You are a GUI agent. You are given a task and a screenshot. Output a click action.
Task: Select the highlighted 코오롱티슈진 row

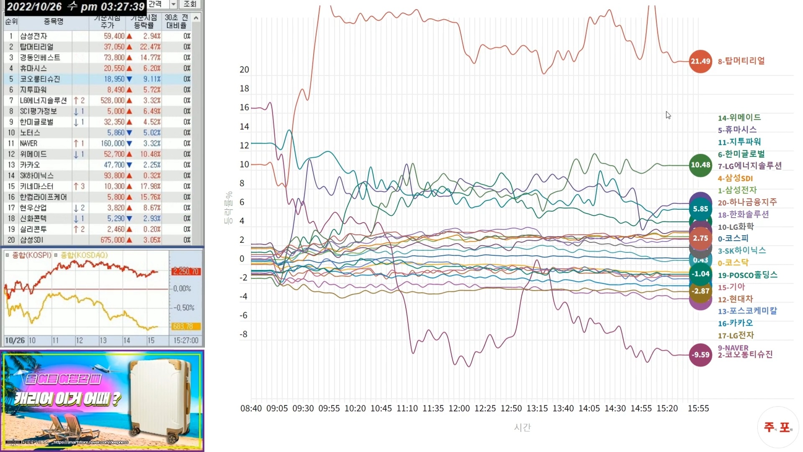coord(98,79)
